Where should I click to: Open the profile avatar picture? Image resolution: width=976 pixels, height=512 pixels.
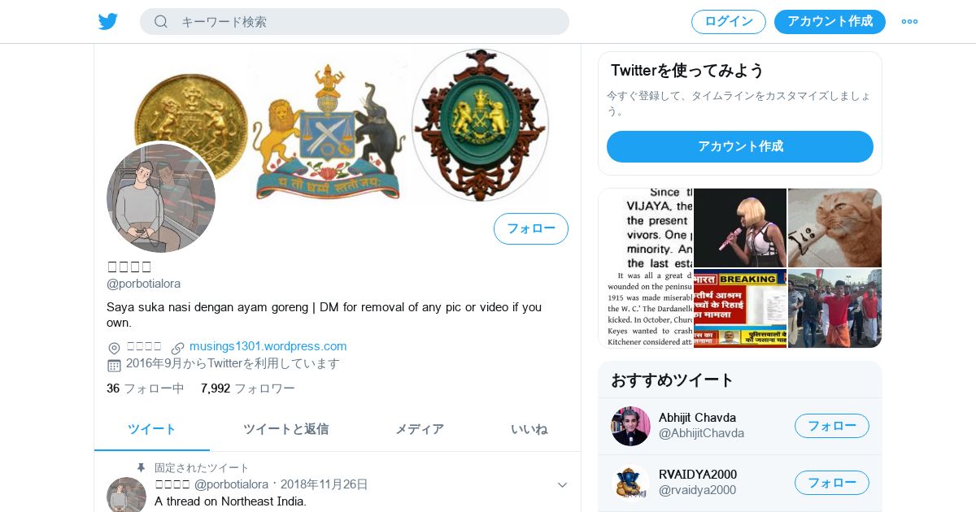pyautogui.click(x=161, y=198)
